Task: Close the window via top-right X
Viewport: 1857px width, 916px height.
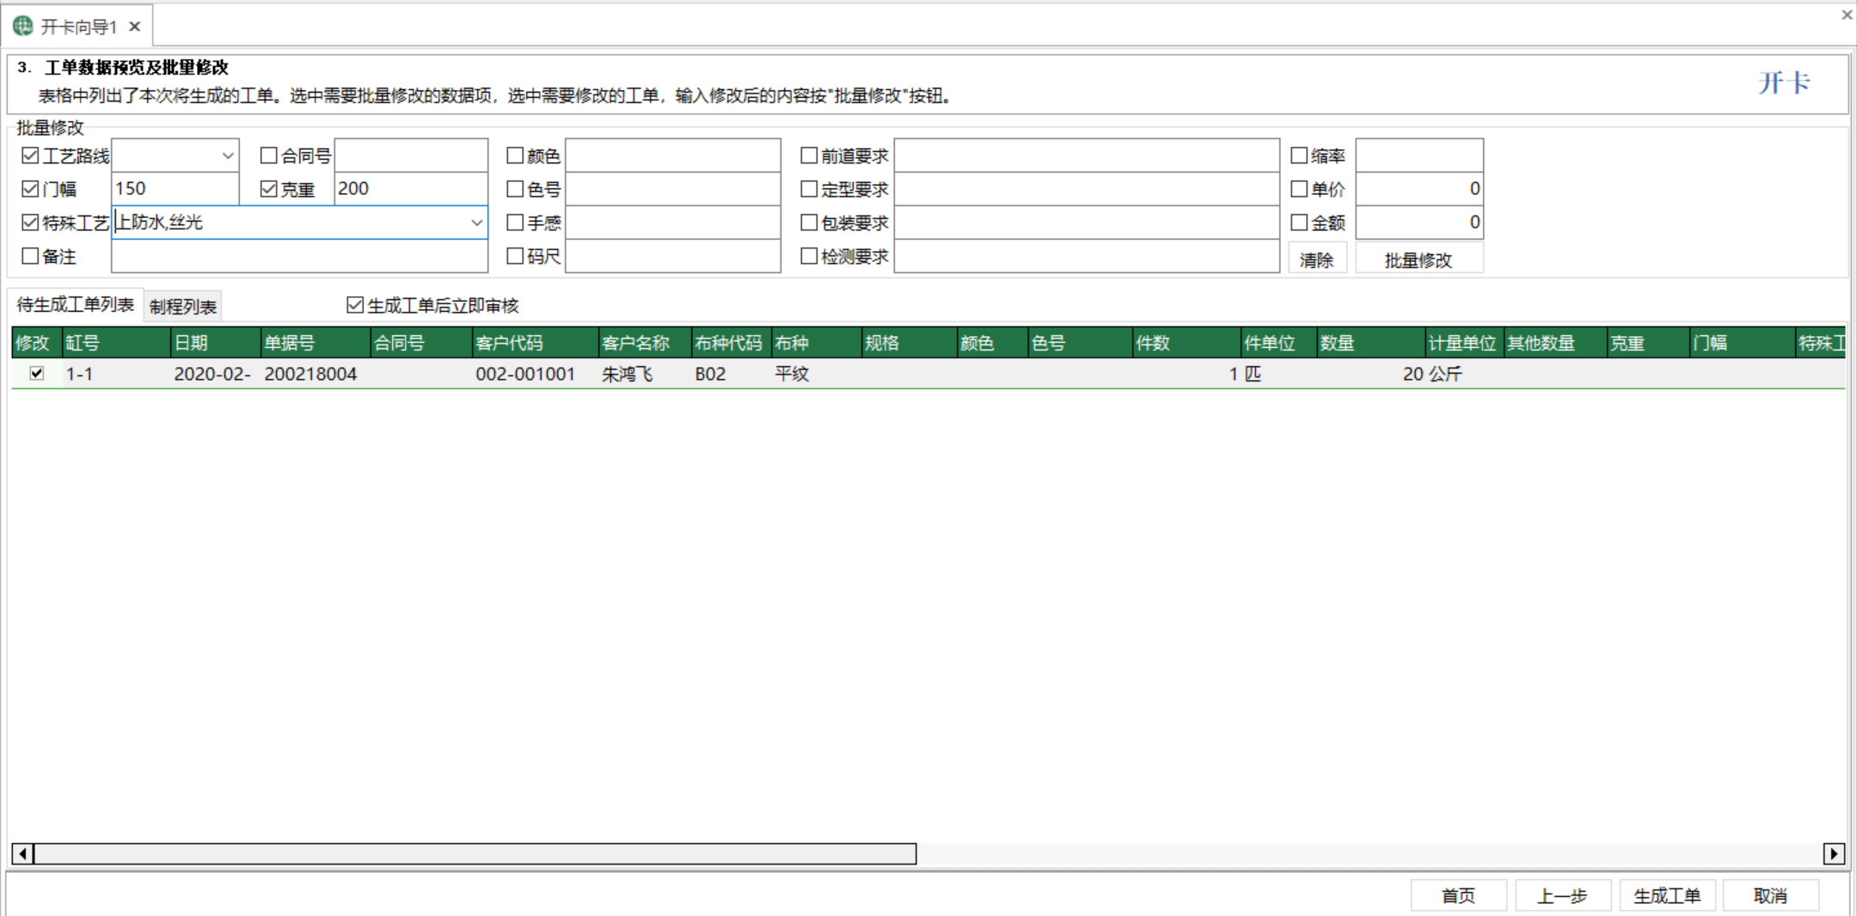Action: [1847, 15]
